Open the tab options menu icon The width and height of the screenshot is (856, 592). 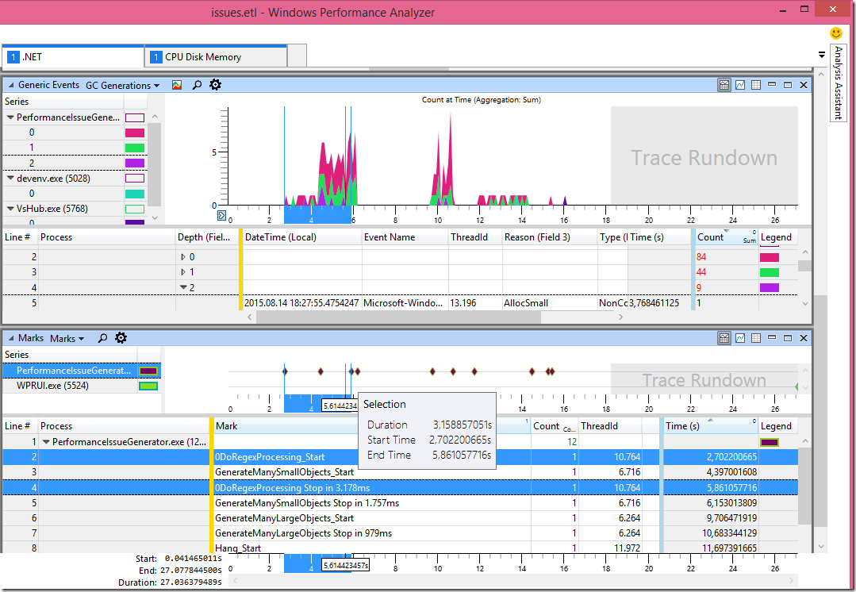[822, 54]
